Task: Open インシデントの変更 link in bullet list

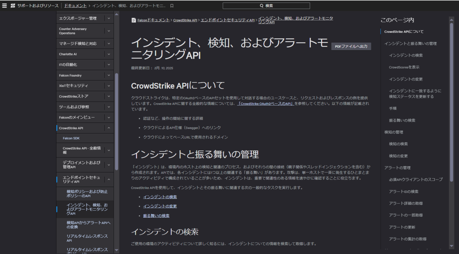Action: click(x=160, y=206)
